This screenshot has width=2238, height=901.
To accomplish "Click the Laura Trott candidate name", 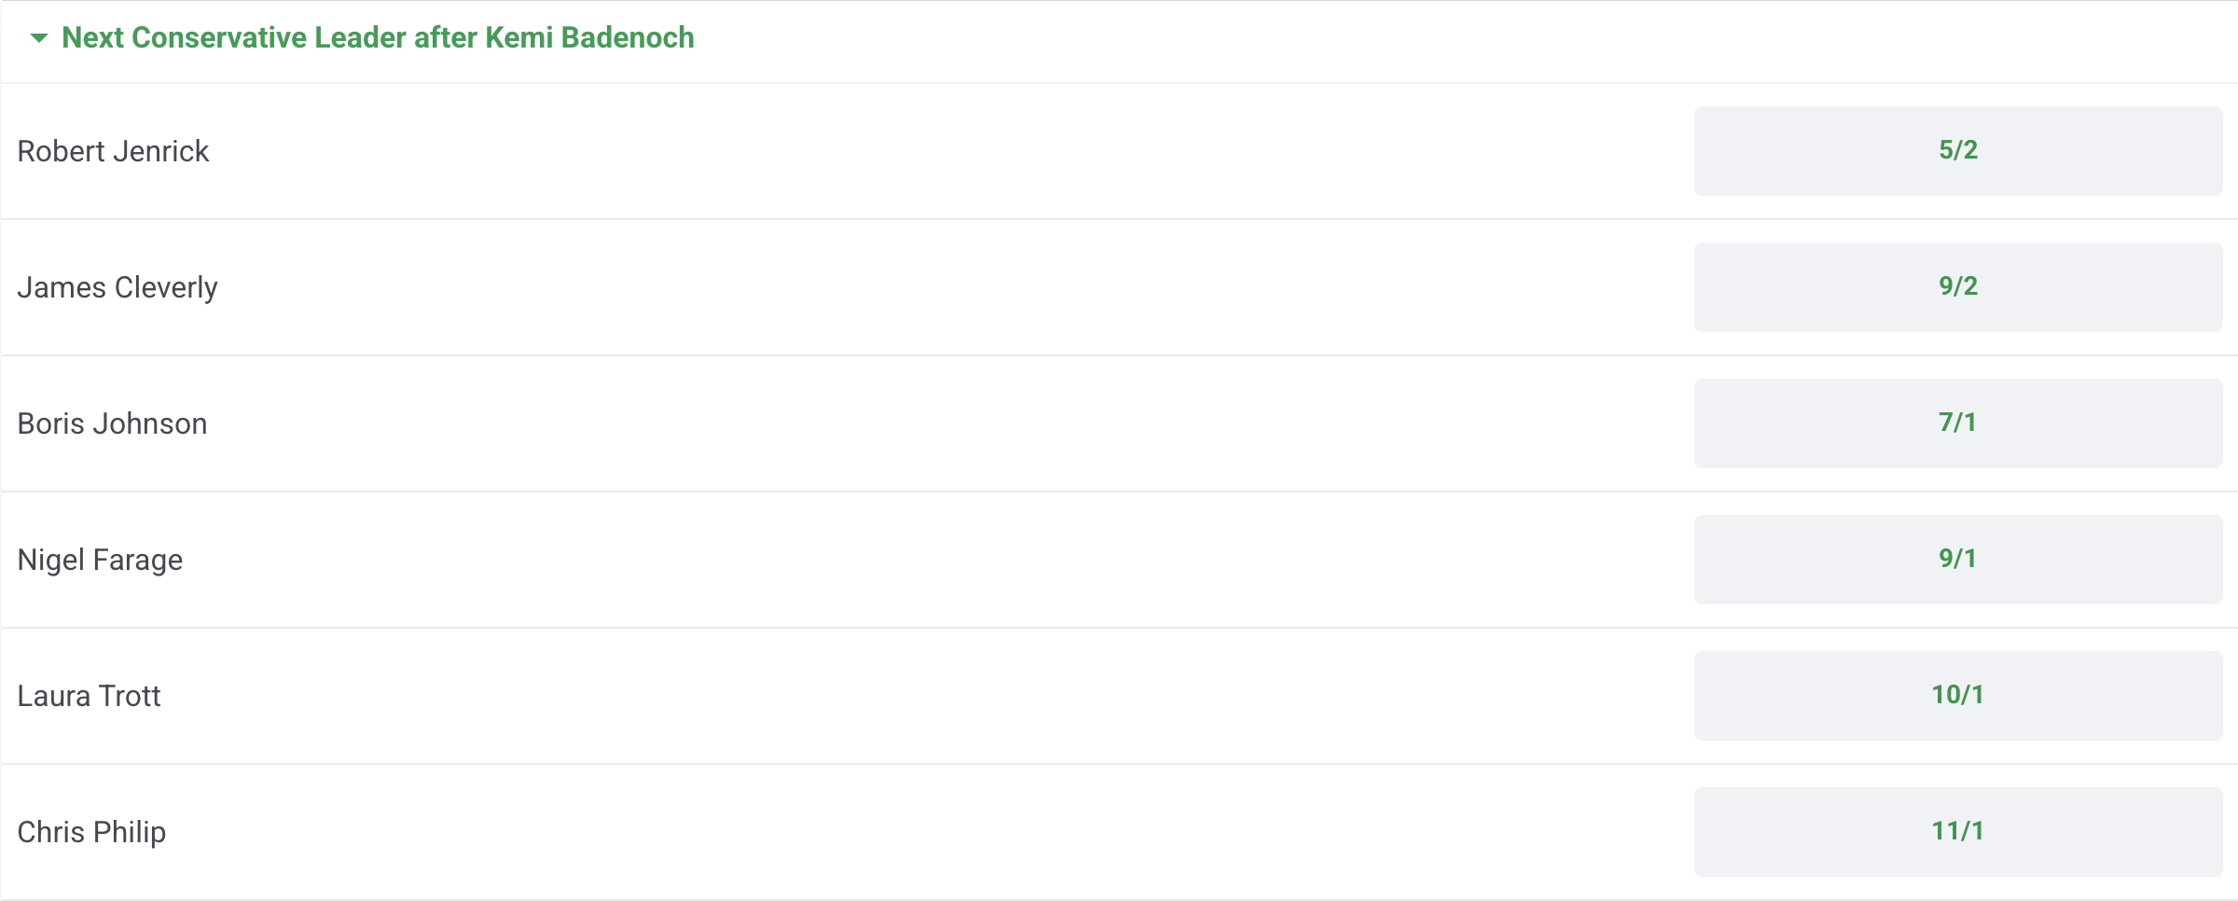I will point(89,696).
